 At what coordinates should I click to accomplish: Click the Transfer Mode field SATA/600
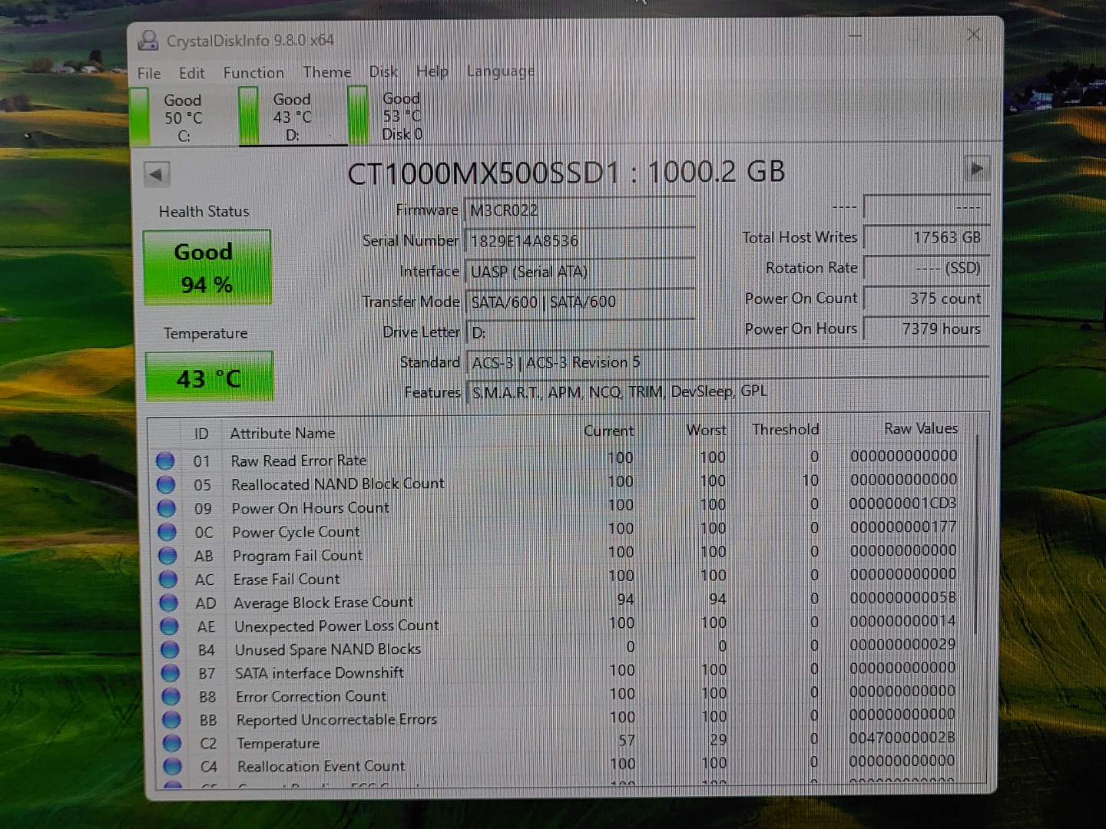click(581, 302)
